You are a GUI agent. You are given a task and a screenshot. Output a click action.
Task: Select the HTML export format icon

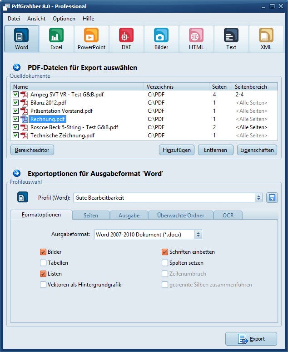point(196,39)
